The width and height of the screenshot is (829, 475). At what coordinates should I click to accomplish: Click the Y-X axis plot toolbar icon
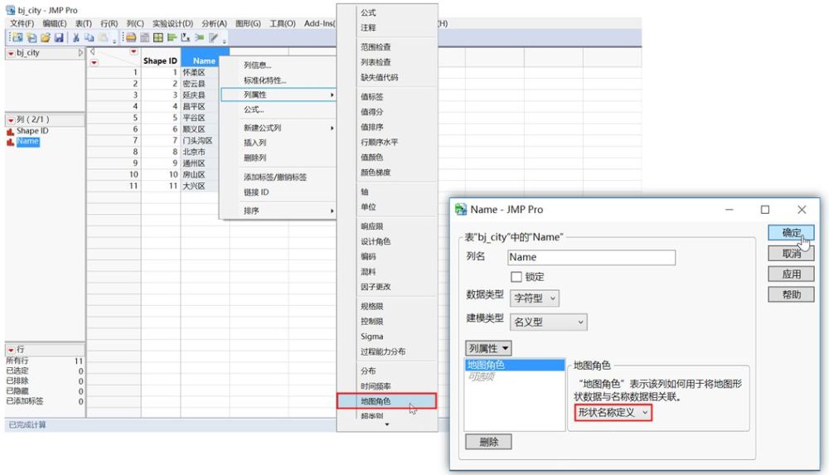[x=186, y=37]
